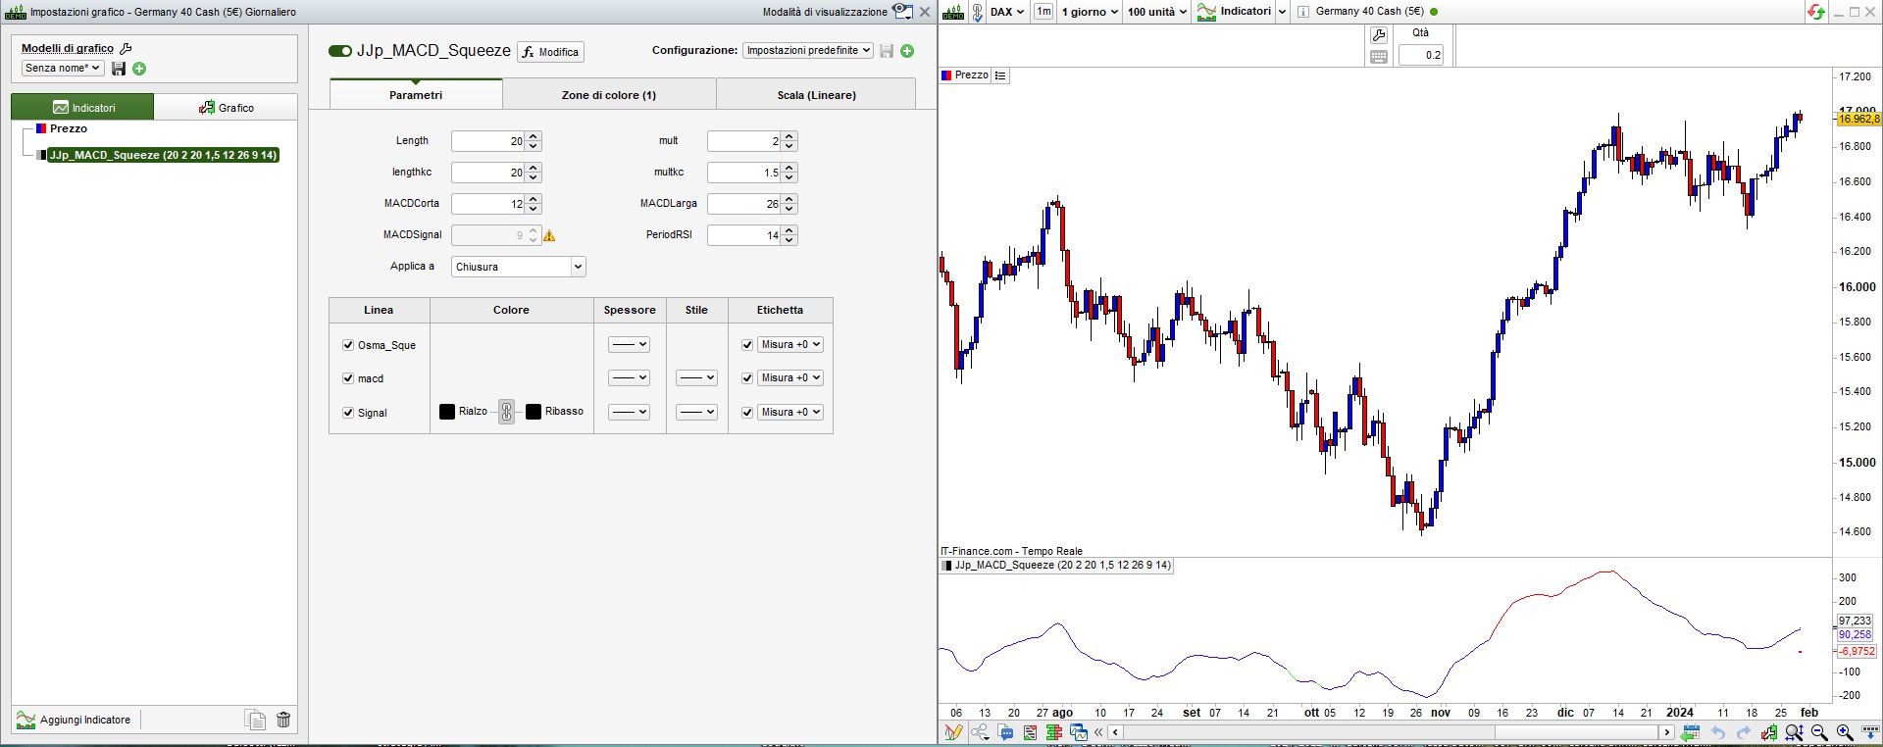Screen dimensions: 1883x747
Task: Click the Qtà quantity input field
Action: click(1421, 55)
